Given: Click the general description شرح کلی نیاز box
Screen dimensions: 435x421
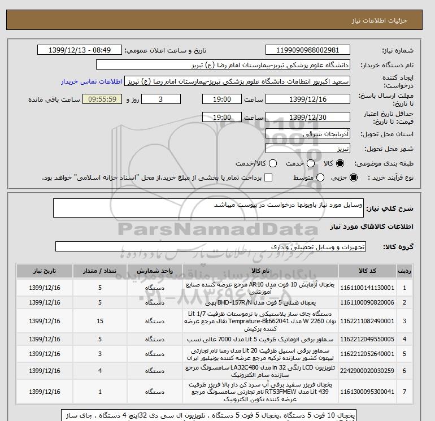Looking at the screenshot, I should coord(208,208).
